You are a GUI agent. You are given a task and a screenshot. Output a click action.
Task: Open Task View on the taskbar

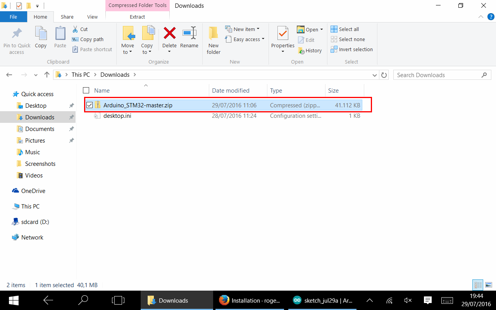coord(118,300)
